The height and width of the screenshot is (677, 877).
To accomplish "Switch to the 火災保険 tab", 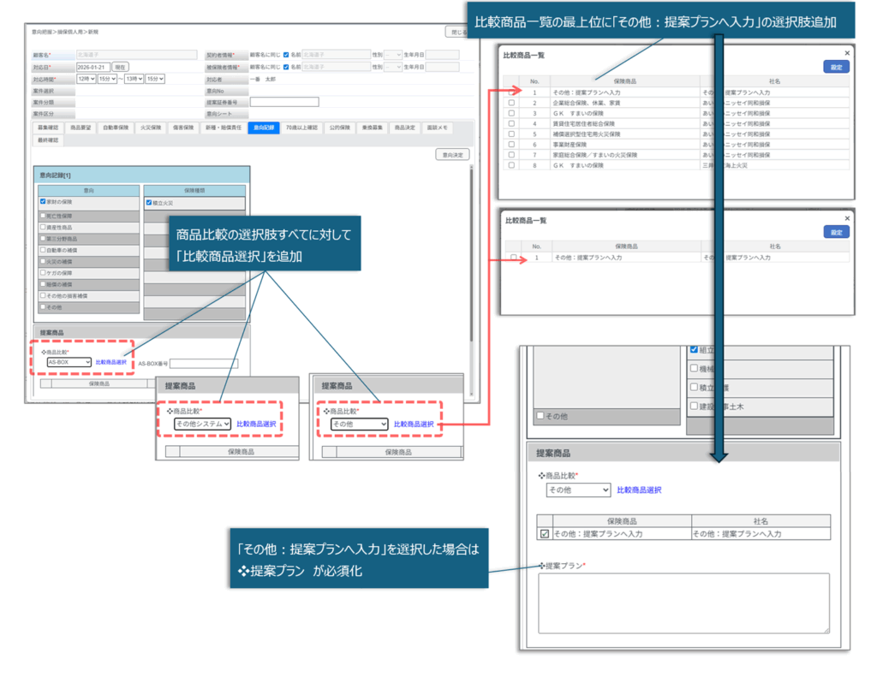I will tap(150, 128).
